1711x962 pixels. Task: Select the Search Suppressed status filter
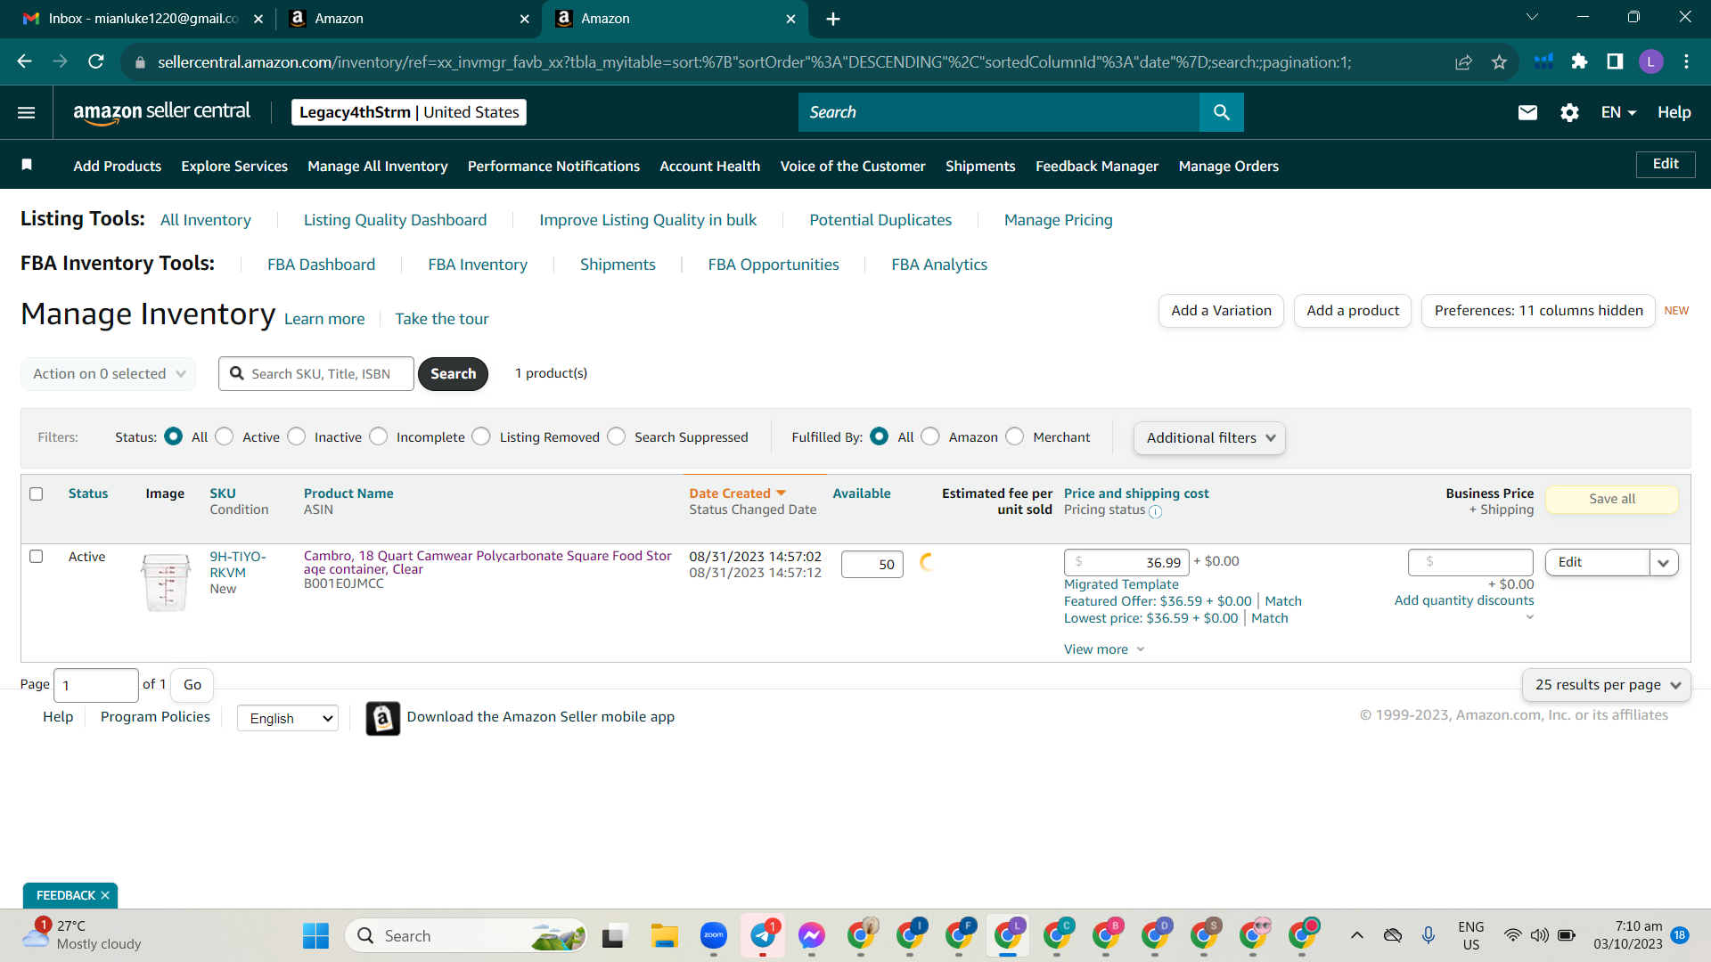[617, 436]
